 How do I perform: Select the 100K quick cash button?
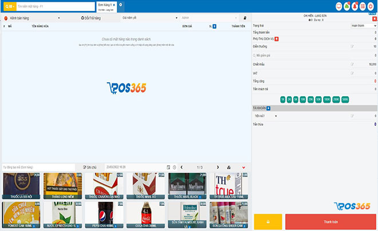(x=327, y=99)
